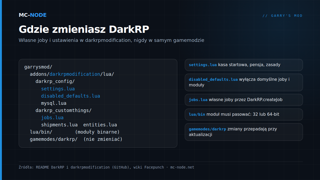Click 'jobs.lua' in the file tree
The width and height of the screenshot is (320, 180).
coord(52,117)
